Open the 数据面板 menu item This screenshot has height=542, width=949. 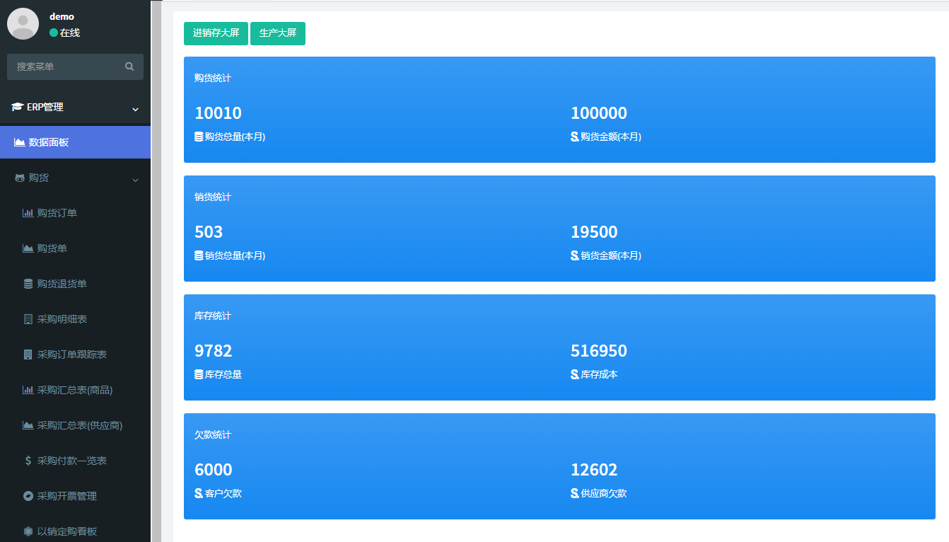pyautogui.click(x=49, y=142)
